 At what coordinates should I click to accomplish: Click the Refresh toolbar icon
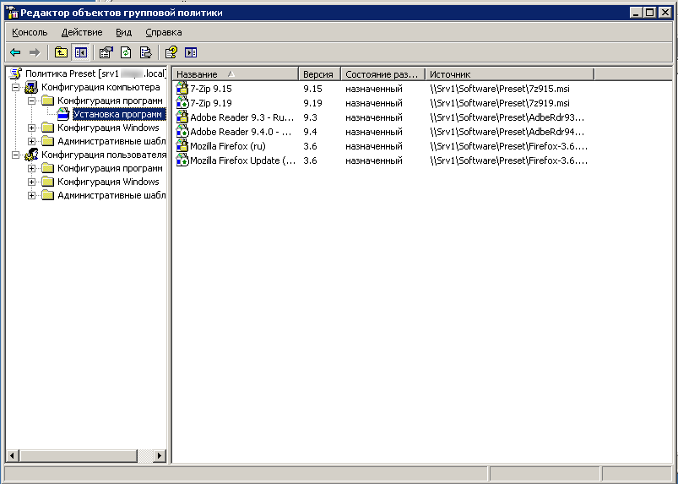pyautogui.click(x=126, y=52)
